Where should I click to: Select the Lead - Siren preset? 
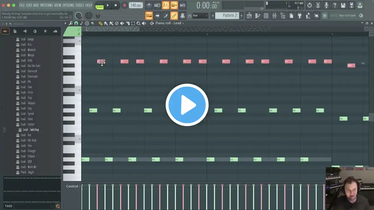tap(27, 92)
